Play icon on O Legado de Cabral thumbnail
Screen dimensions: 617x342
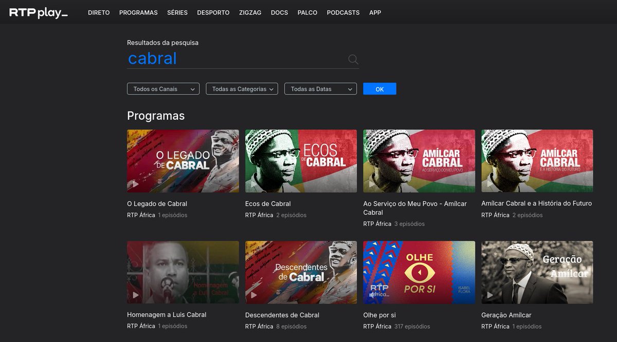[x=136, y=184]
